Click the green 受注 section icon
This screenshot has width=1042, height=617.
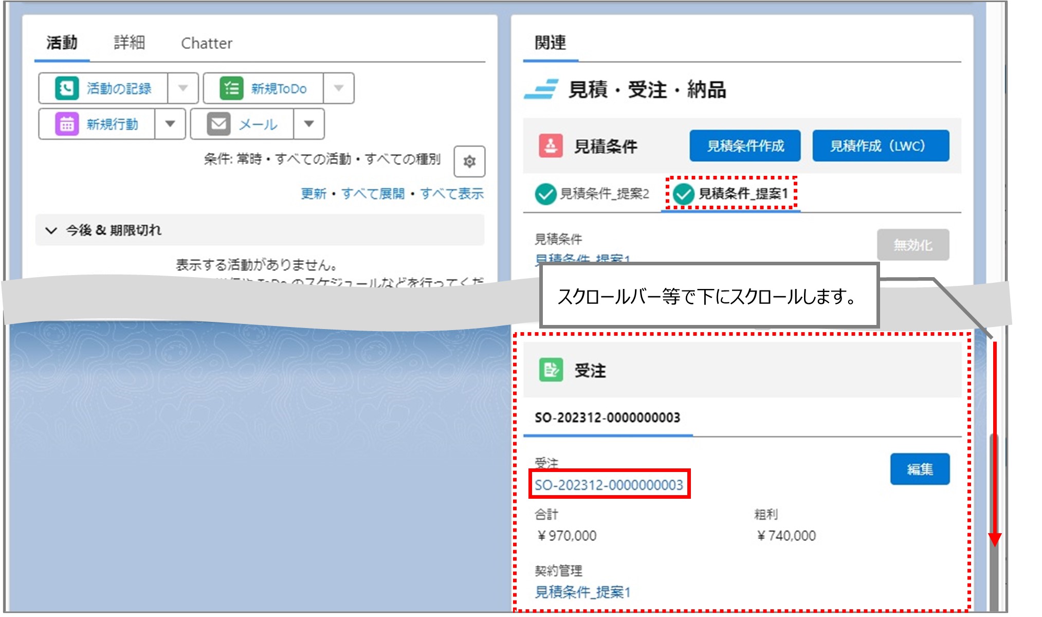click(x=551, y=370)
